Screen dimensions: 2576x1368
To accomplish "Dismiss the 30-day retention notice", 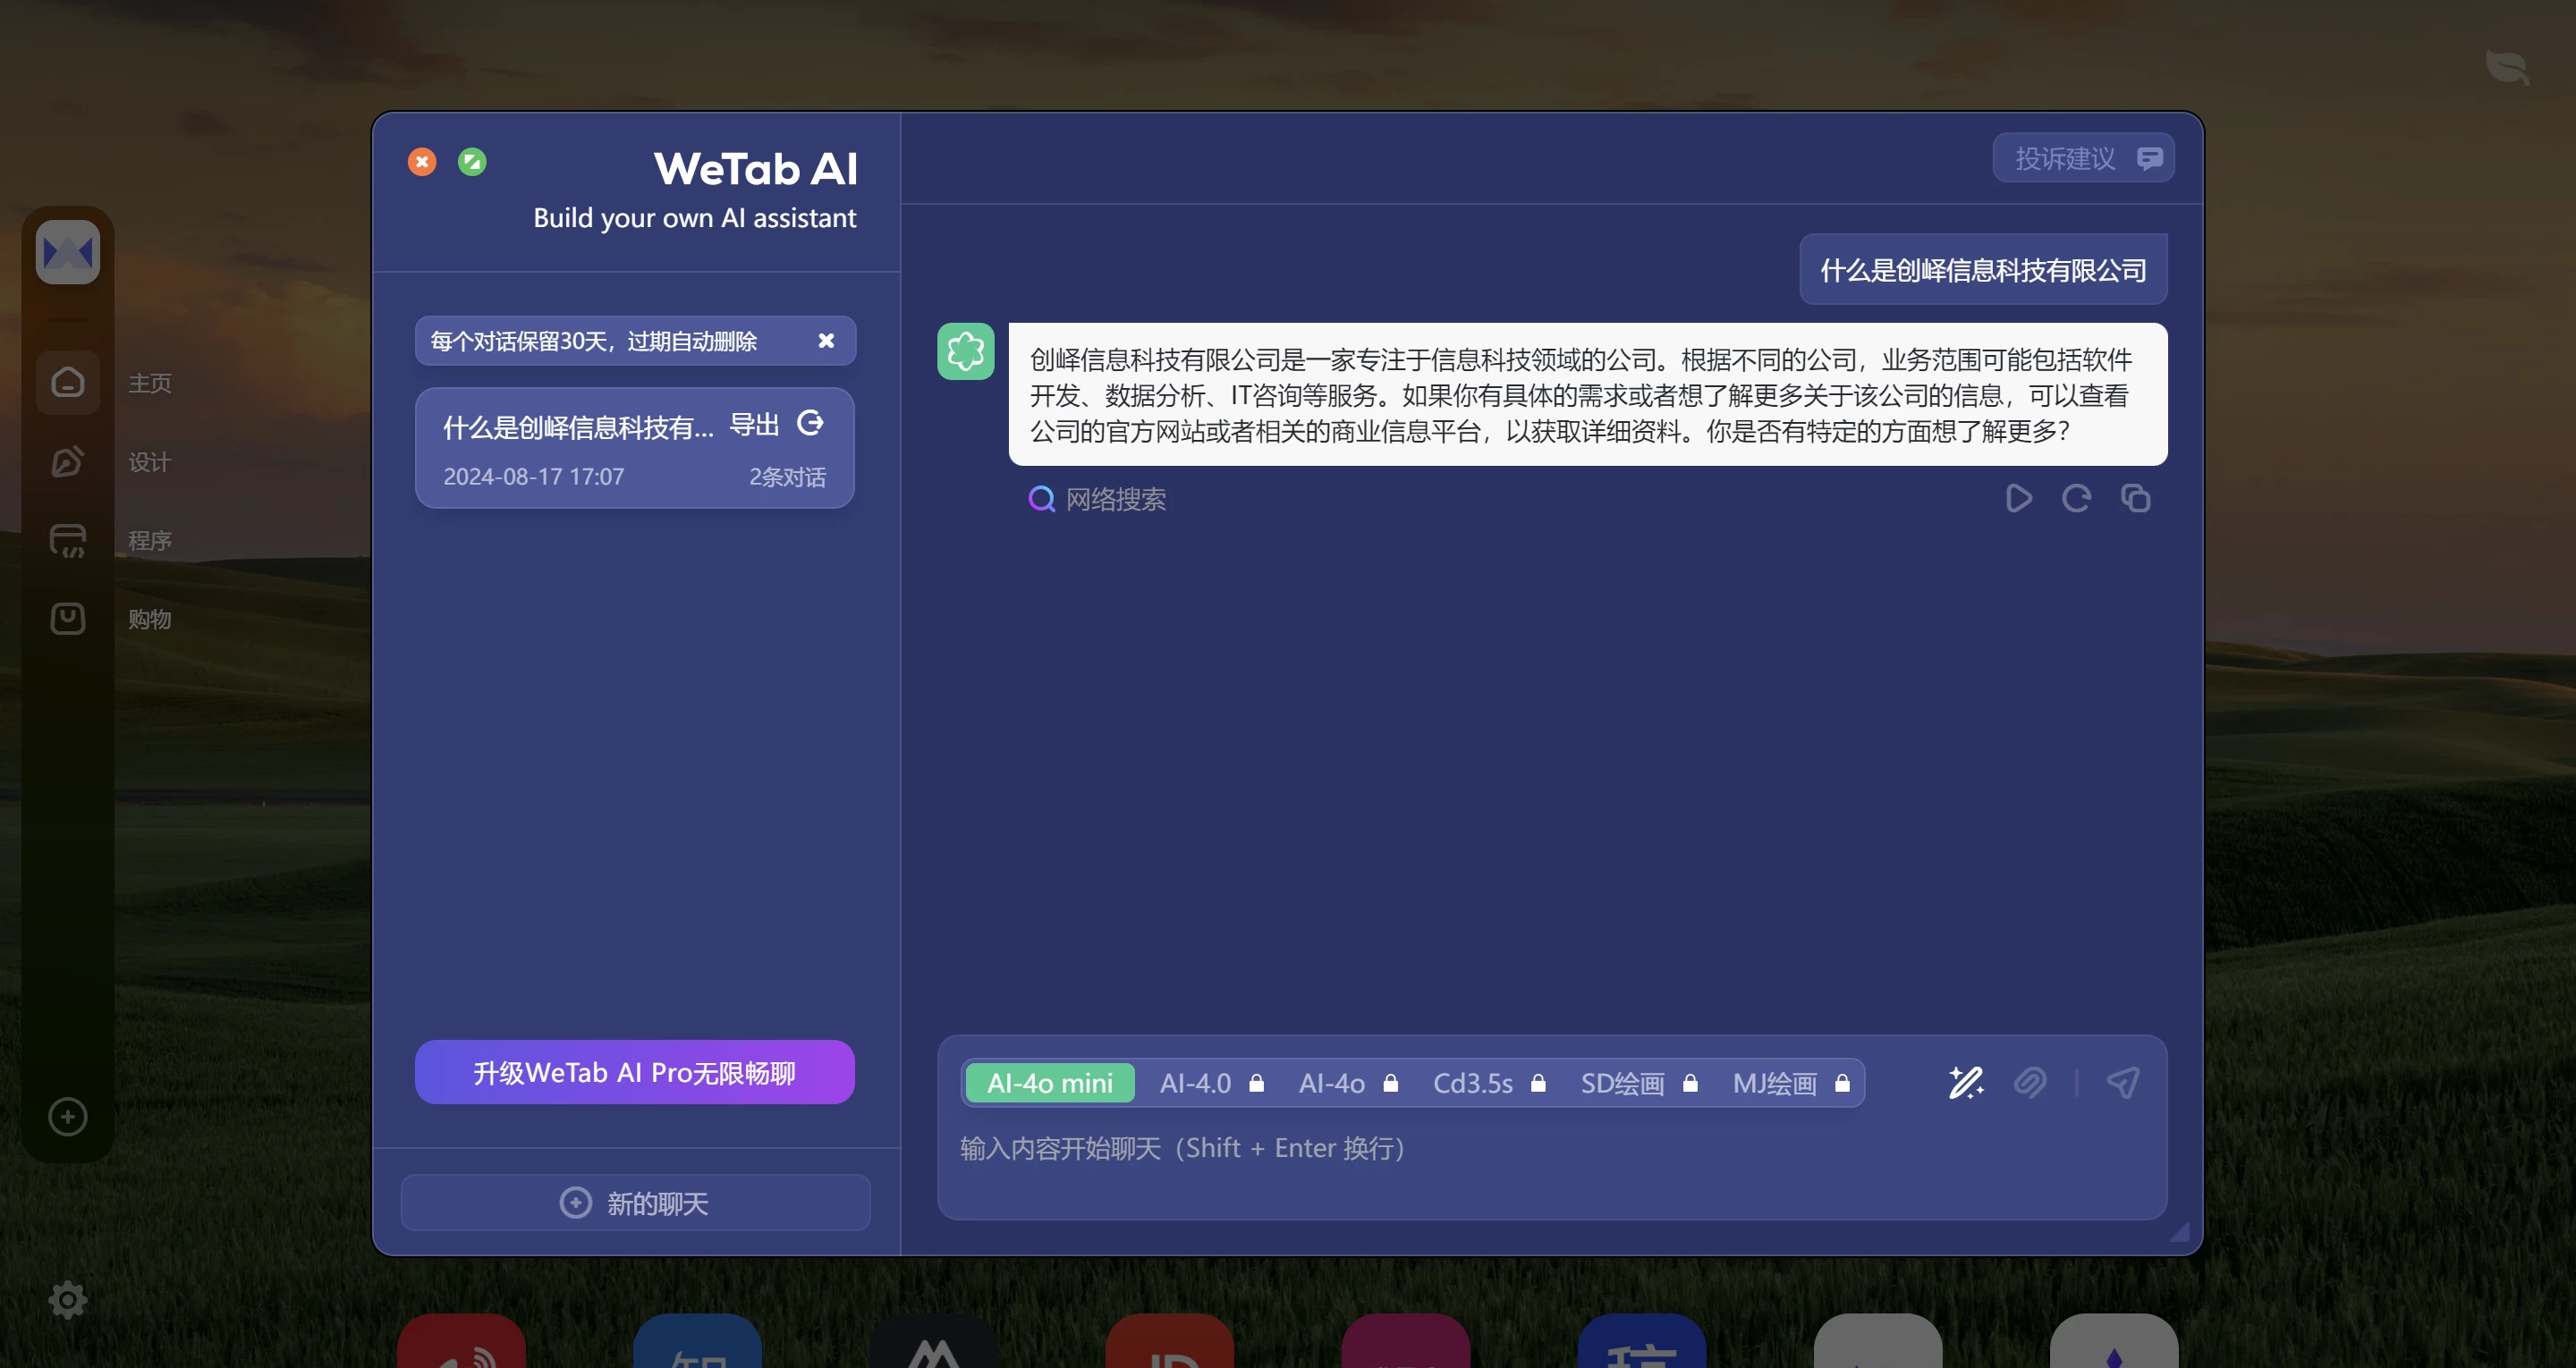I will 826,341.
